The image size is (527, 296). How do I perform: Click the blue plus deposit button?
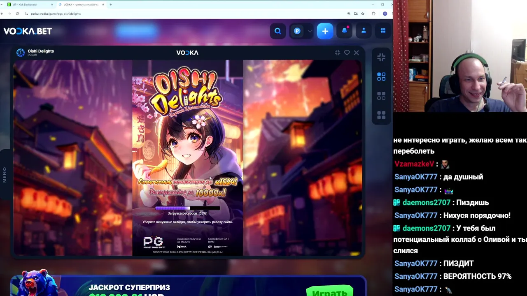(x=325, y=31)
